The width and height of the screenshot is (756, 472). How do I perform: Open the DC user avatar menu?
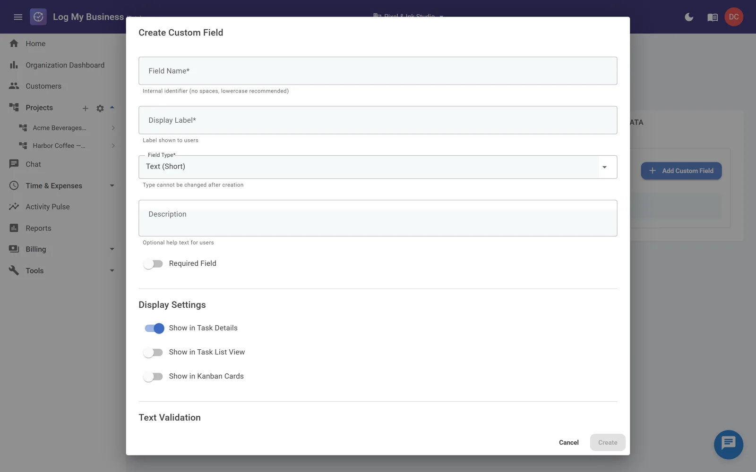coord(734,17)
